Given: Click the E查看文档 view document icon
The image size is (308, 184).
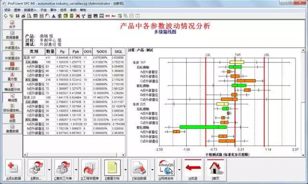Looking at the screenshot, I should [x=112, y=170].
